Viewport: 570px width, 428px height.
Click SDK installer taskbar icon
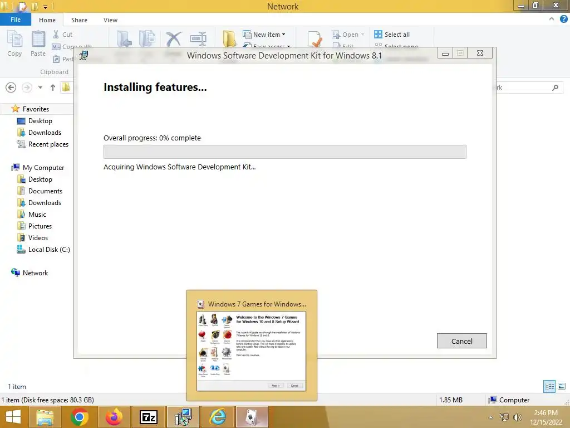[183, 417]
